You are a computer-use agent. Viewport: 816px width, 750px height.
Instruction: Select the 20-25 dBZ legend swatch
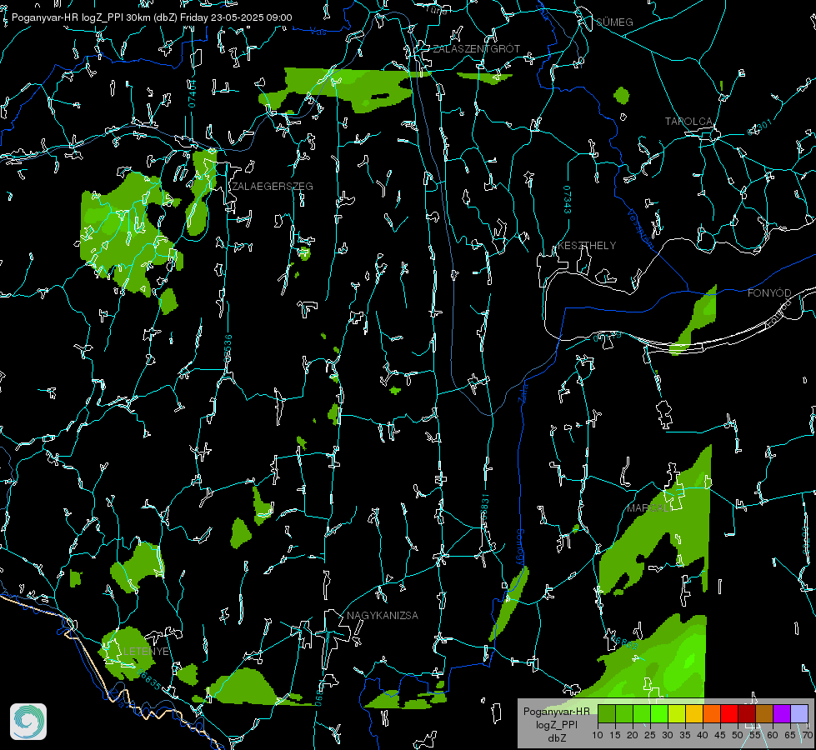tap(642, 713)
